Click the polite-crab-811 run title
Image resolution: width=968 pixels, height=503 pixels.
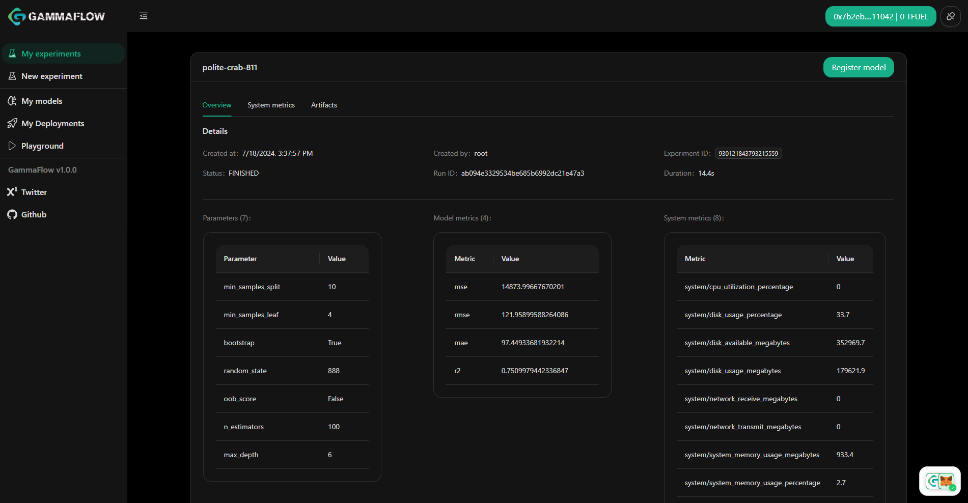click(230, 67)
